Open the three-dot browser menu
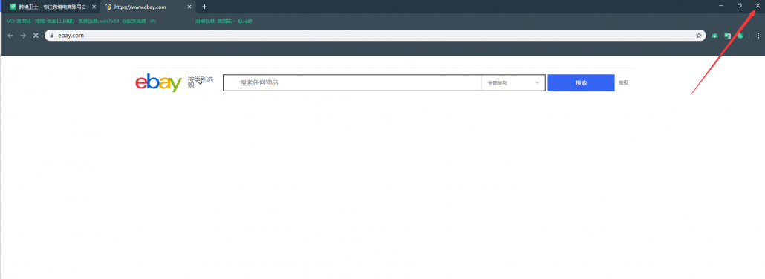The height and width of the screenshot is (279, 765). pos(758,36)
